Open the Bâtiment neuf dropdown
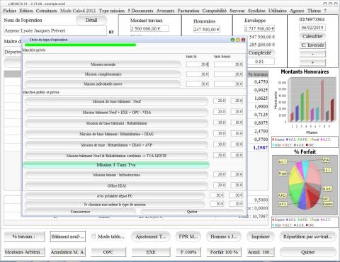Screen dimensions: 340x262 pyautogui.click(x=68, y=237)
